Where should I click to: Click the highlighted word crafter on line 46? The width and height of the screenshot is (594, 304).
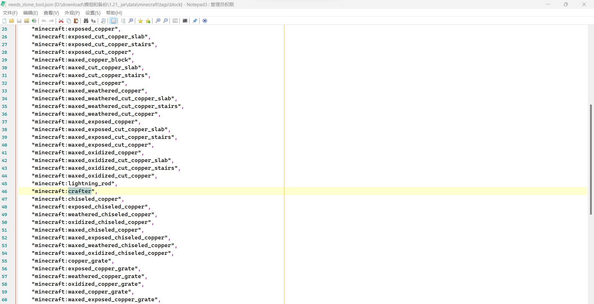[x=80, y=191]
